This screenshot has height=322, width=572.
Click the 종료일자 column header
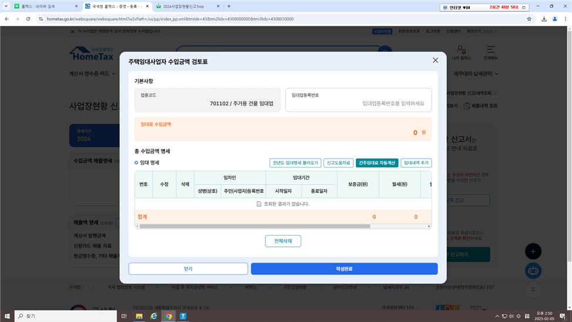[319, 191]
